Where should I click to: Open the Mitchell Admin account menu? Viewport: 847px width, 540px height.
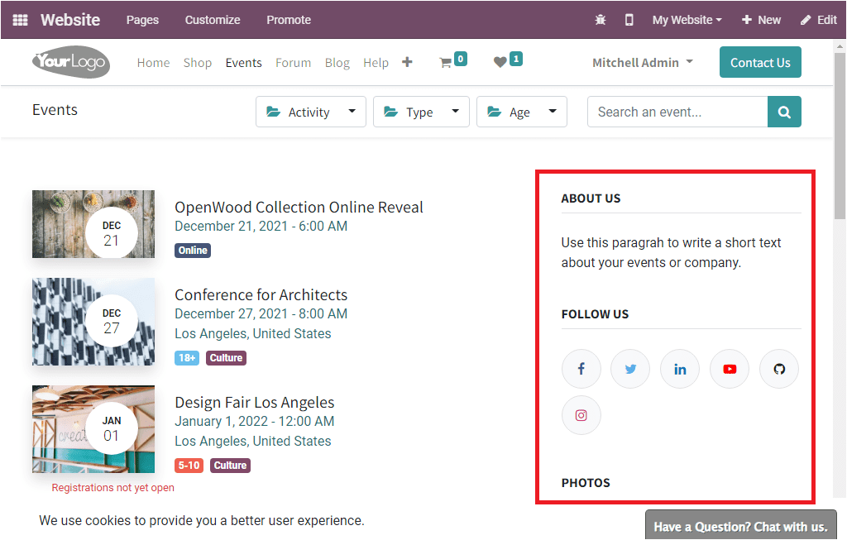[642, 61]
